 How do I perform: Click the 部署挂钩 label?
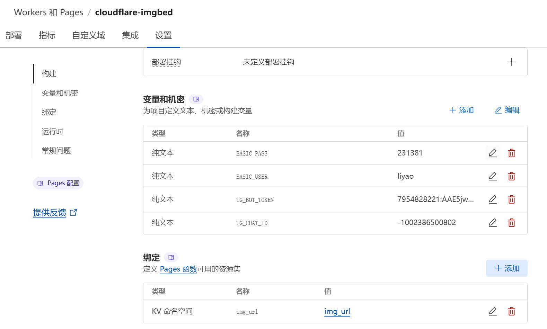pyautogui.click(x=166, y=62)
